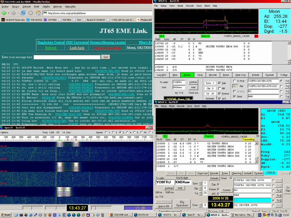Toggle Zap checkbox in WSJT 4
The width and height of the screenshot is (291, 218).
[x=218, y=185]
